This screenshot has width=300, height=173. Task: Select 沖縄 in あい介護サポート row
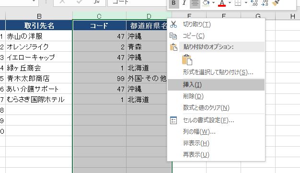(x=147, y=89)
